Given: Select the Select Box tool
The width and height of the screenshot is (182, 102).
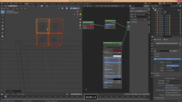Looking at the screenshot, I should 3,12.
